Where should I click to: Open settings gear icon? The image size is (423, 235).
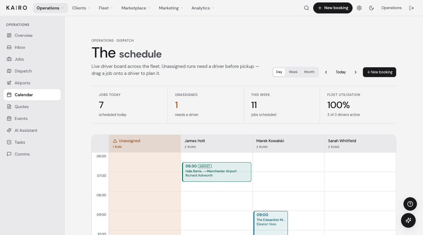coord(359,8)
